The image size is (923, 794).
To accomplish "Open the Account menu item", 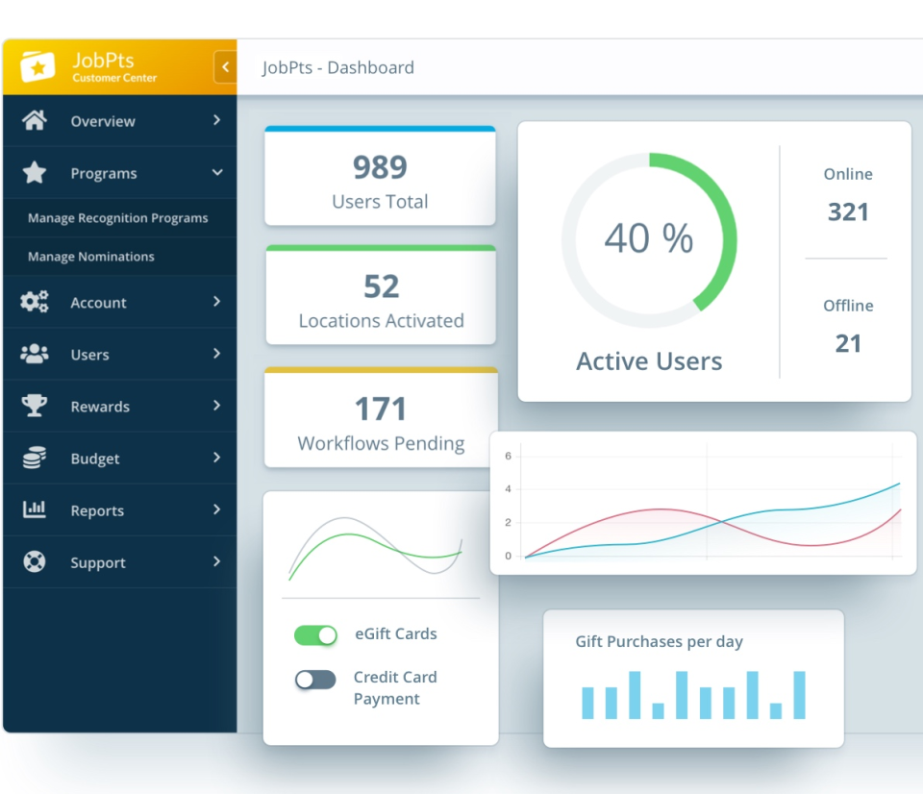I will click(120, 302).
